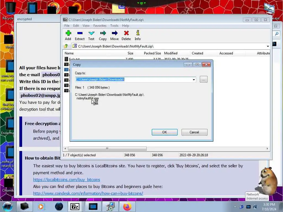Click the left scroll arrow of file list
The width and height of the screenshot is (283, 212).
[x=65, y=149]
